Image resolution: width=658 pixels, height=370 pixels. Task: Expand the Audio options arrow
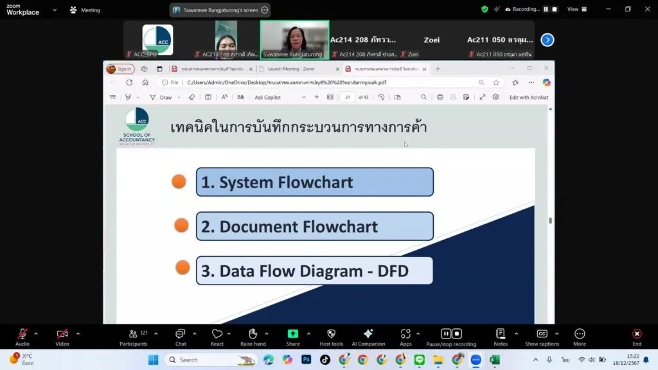pyautogui.click(x=36, y=334)
